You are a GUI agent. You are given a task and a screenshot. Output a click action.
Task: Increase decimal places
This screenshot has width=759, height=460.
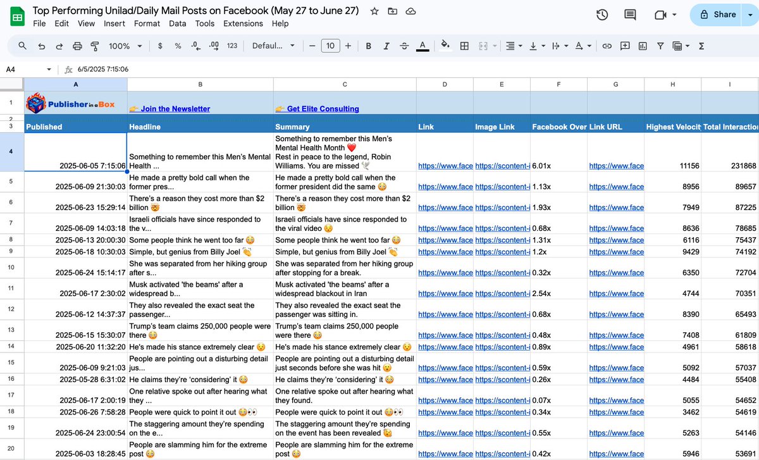tap(214, 46)
